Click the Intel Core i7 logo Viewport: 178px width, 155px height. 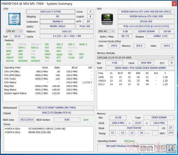[14, 19]
